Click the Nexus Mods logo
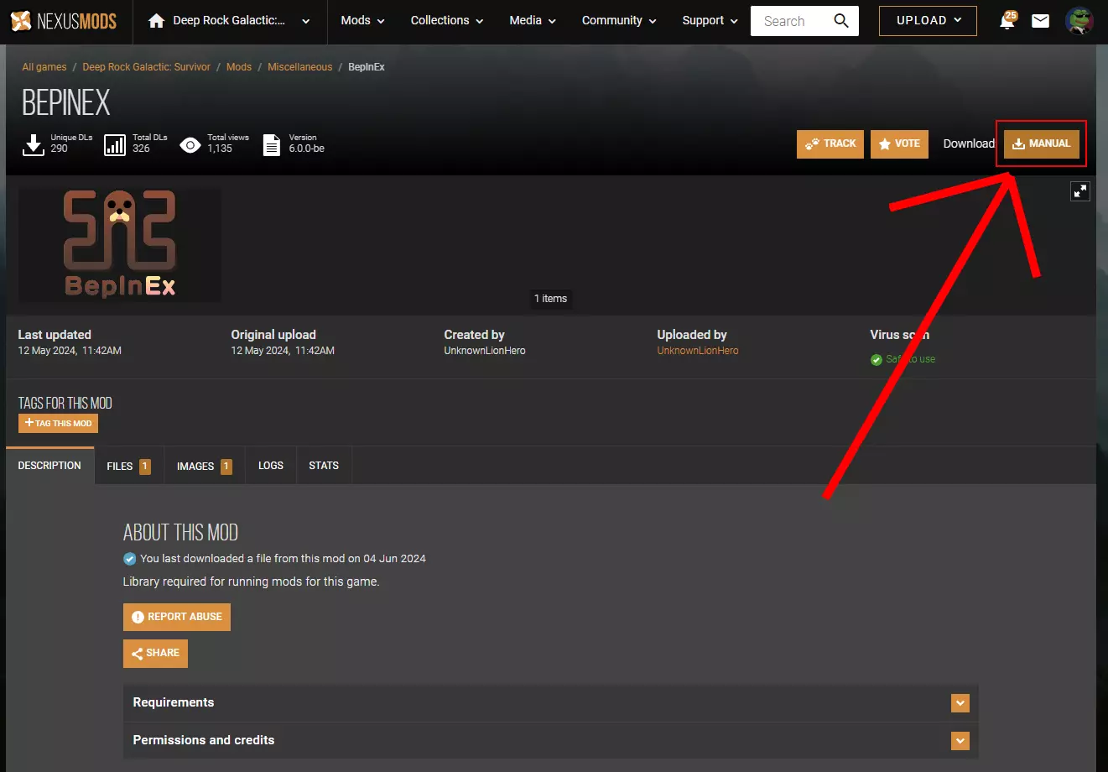The image size is (1108, 772). (x=64, y=21)
